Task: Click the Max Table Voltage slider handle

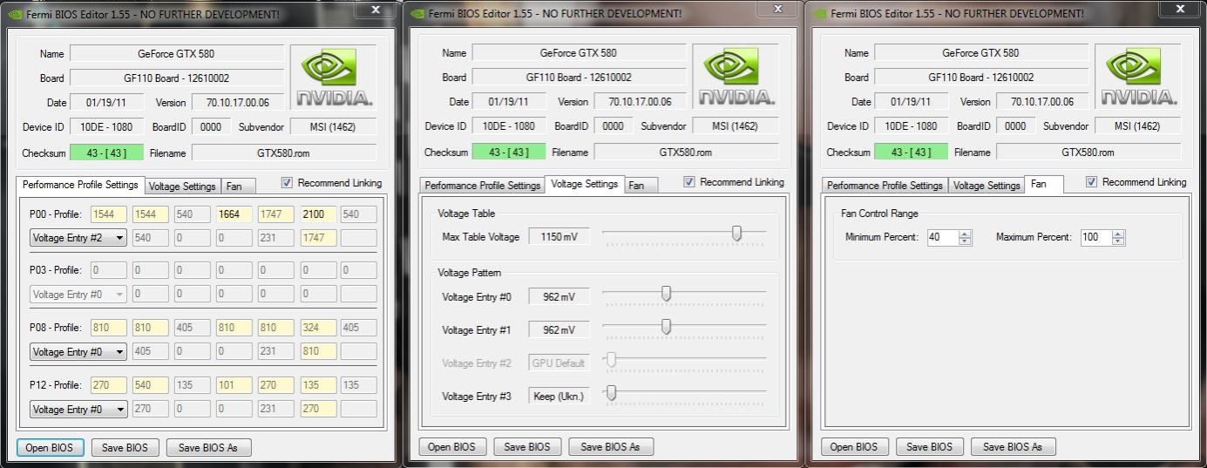Action: click(737, 233)
